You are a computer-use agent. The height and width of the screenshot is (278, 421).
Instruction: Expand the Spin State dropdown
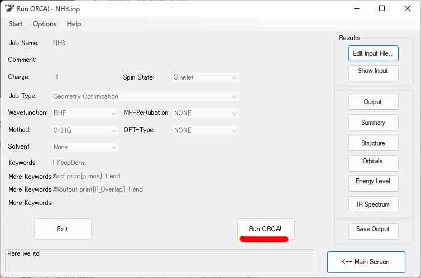[205, 77]
